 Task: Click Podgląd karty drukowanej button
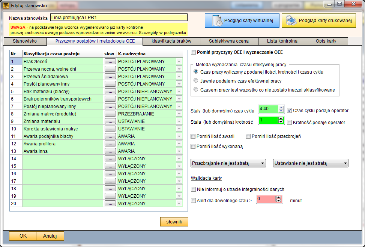coord(319,21)
